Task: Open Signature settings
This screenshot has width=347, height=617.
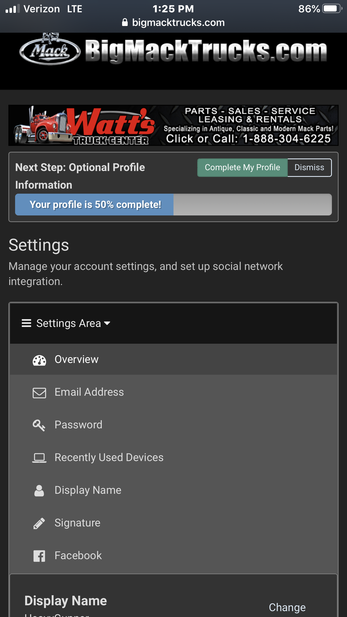Action: (x=173, y=523)
